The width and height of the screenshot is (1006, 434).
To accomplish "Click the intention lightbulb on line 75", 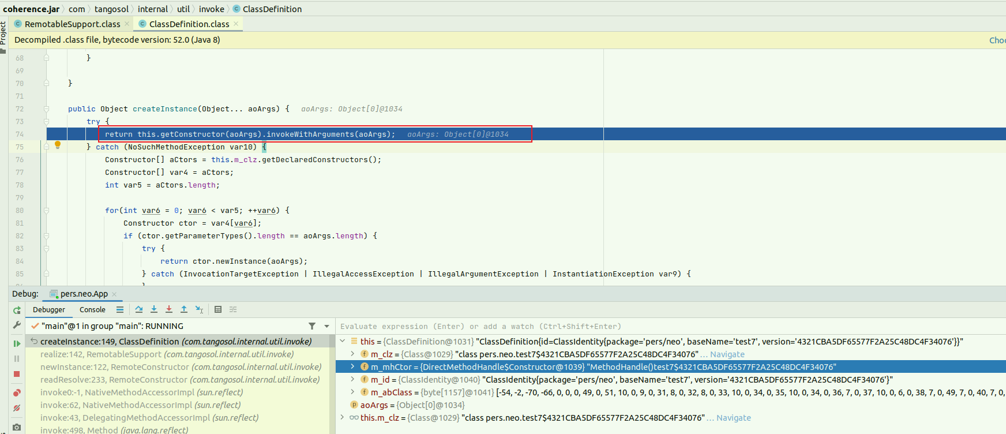I will 58,145.
